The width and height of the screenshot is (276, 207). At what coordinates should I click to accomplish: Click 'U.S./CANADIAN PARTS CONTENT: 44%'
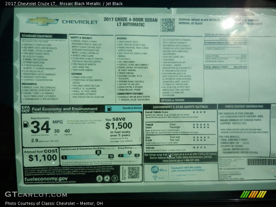click(241, 117)
